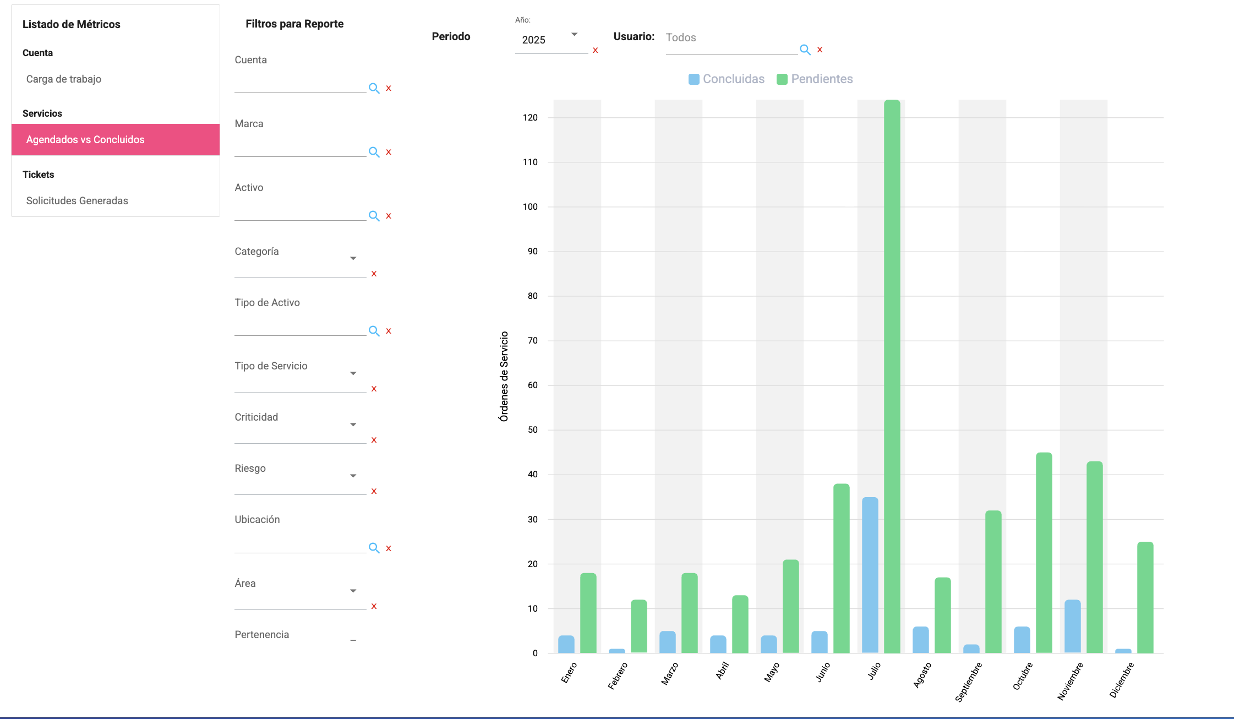Click the tall green Julio Pendientes bar
The width and height of the screenshot is (1234, 719).
[x=892, y=374]
